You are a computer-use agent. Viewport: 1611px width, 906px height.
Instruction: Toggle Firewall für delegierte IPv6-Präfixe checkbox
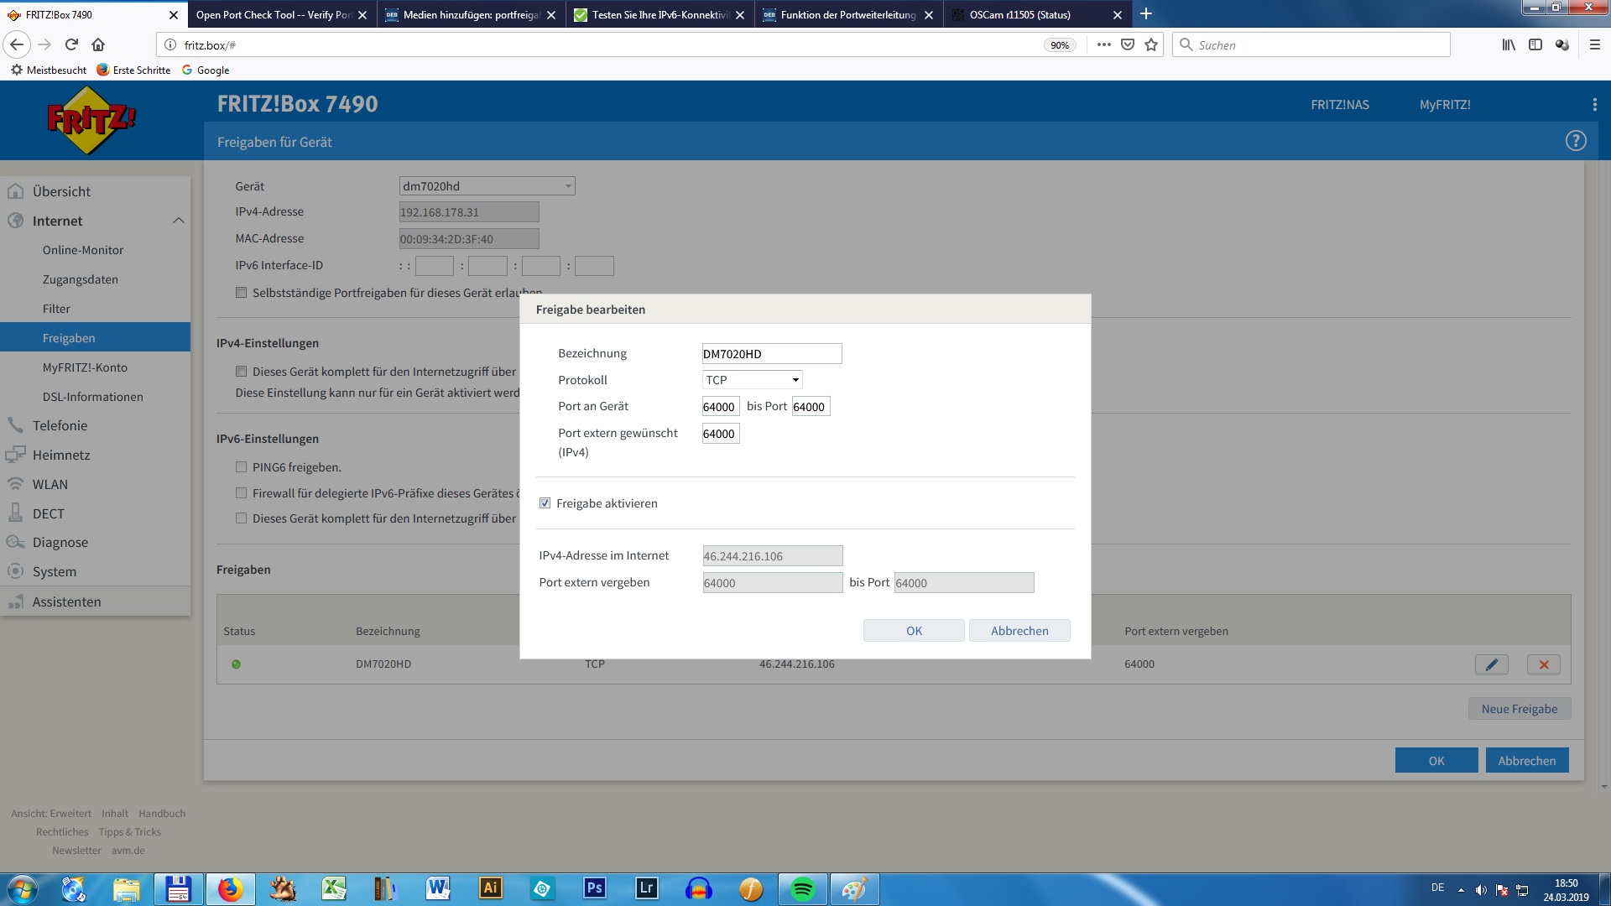tap(241, 493)
